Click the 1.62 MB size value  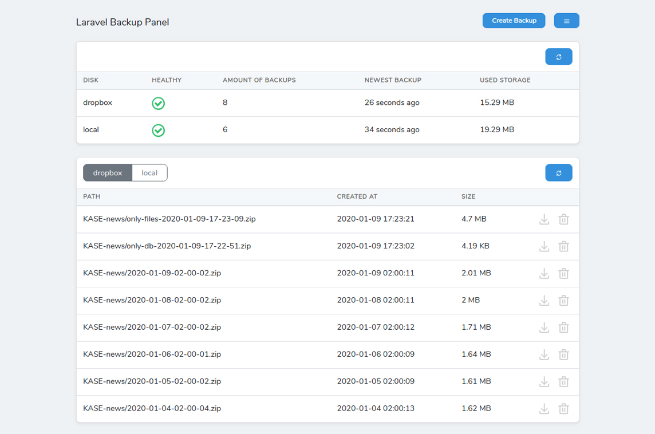pos(476,408)
